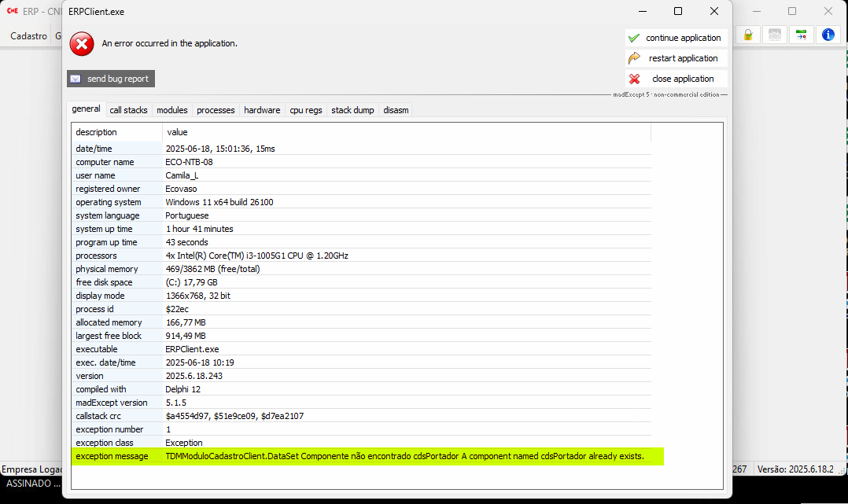This screenshot has height=504, width=848.
Task: Click the ERP app logo in title bar
Action: [13, 12]
